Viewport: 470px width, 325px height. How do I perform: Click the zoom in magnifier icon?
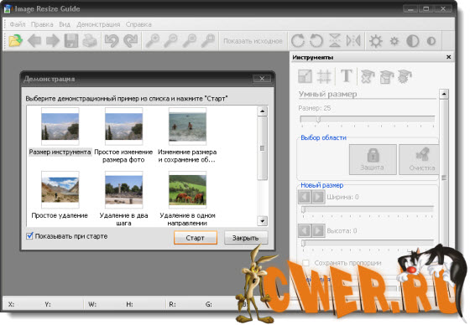coord(152,40)
